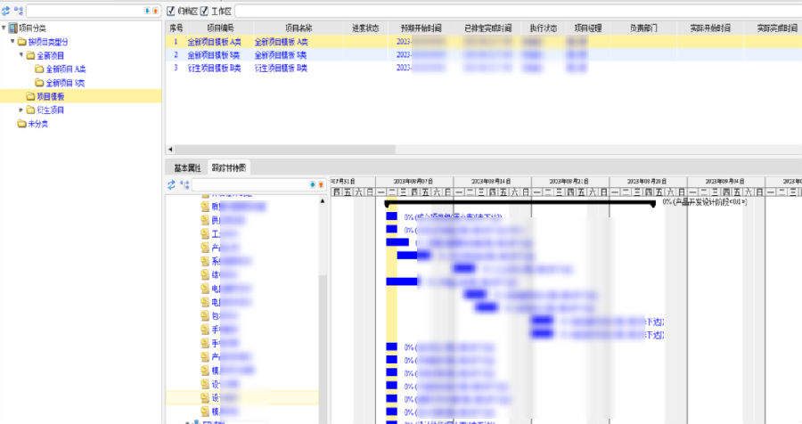Focus the search field next to 工作区
This screenshot has height=424, width=802.
click(518, 11)
